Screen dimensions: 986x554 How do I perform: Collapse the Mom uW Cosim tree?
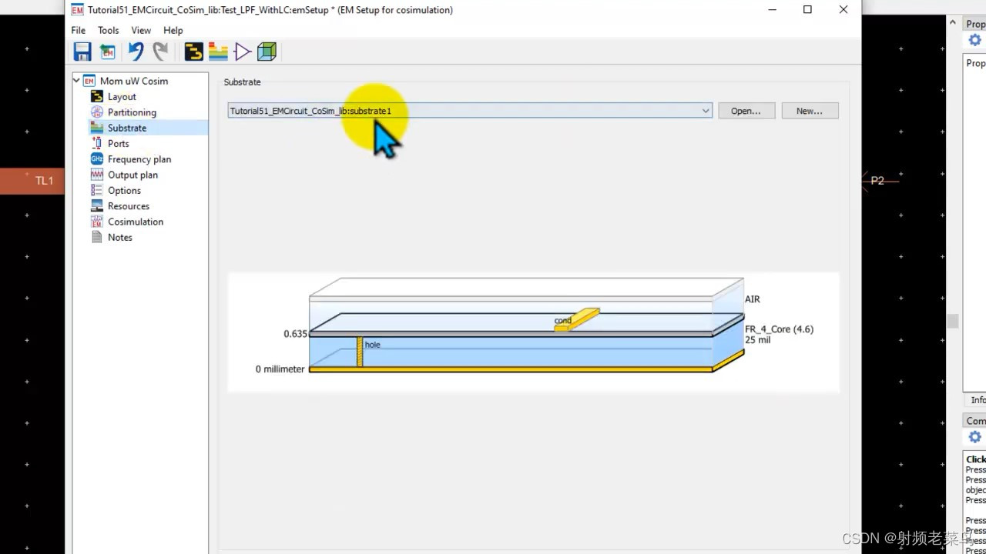click(75, 80)
